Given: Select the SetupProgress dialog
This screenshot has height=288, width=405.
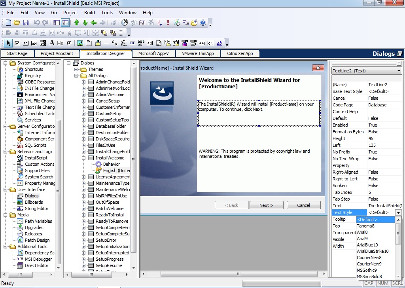Looking at the screenshot, I should (110, 259).
